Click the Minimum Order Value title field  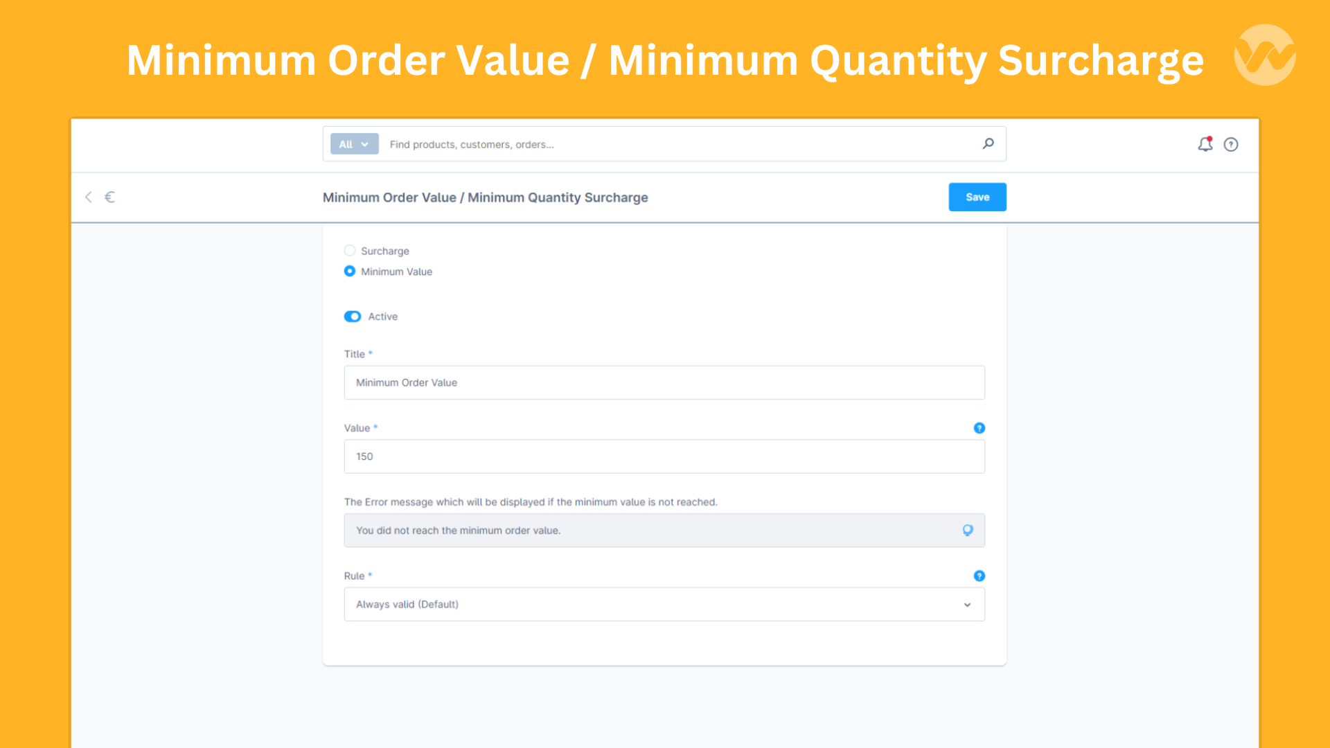coord(664,382)
